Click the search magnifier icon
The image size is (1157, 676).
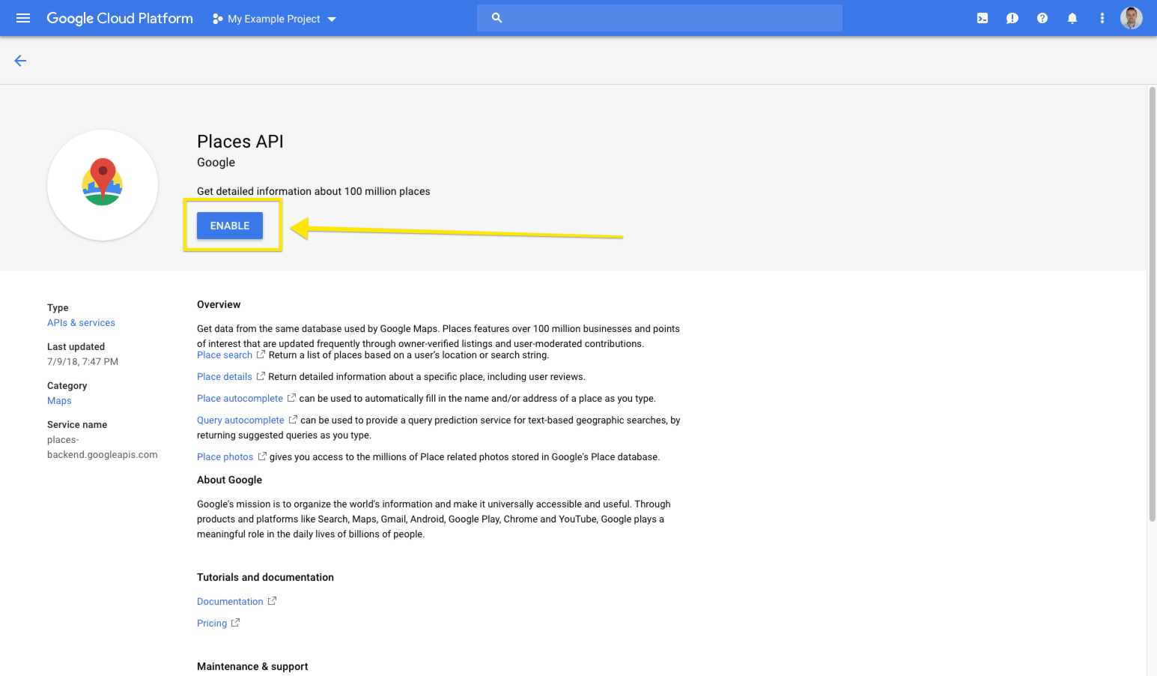coord(496,17)
